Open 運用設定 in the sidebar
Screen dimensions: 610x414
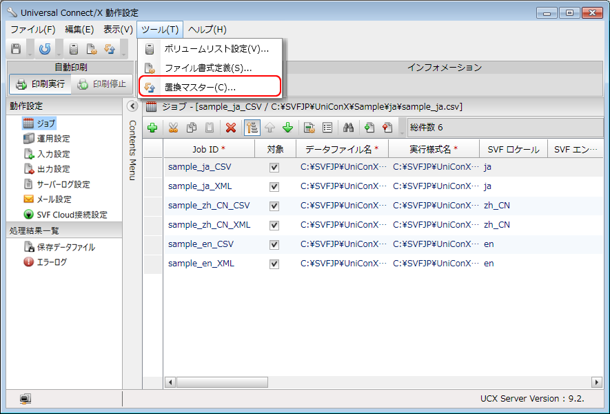point(47,138)
